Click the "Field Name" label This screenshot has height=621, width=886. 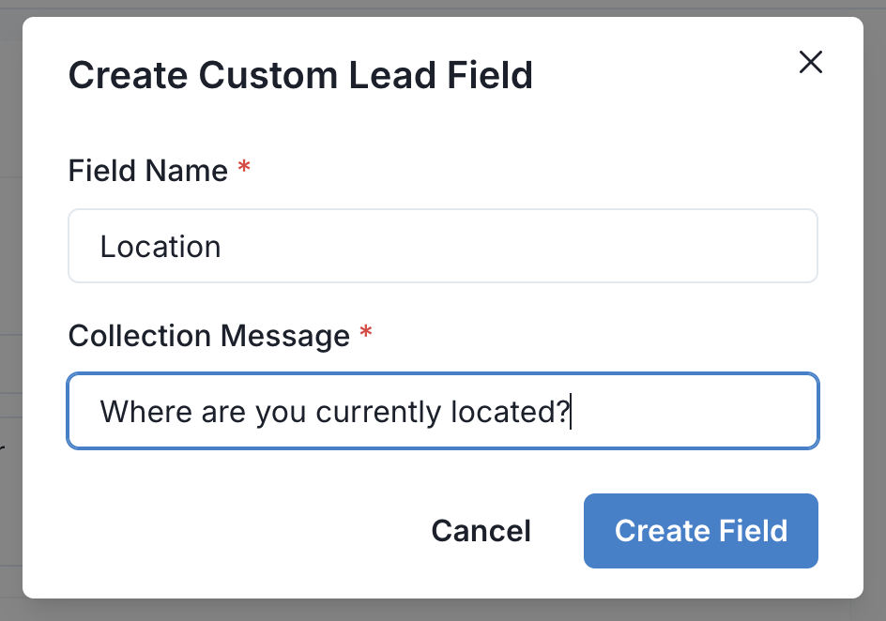pos(148,171)
